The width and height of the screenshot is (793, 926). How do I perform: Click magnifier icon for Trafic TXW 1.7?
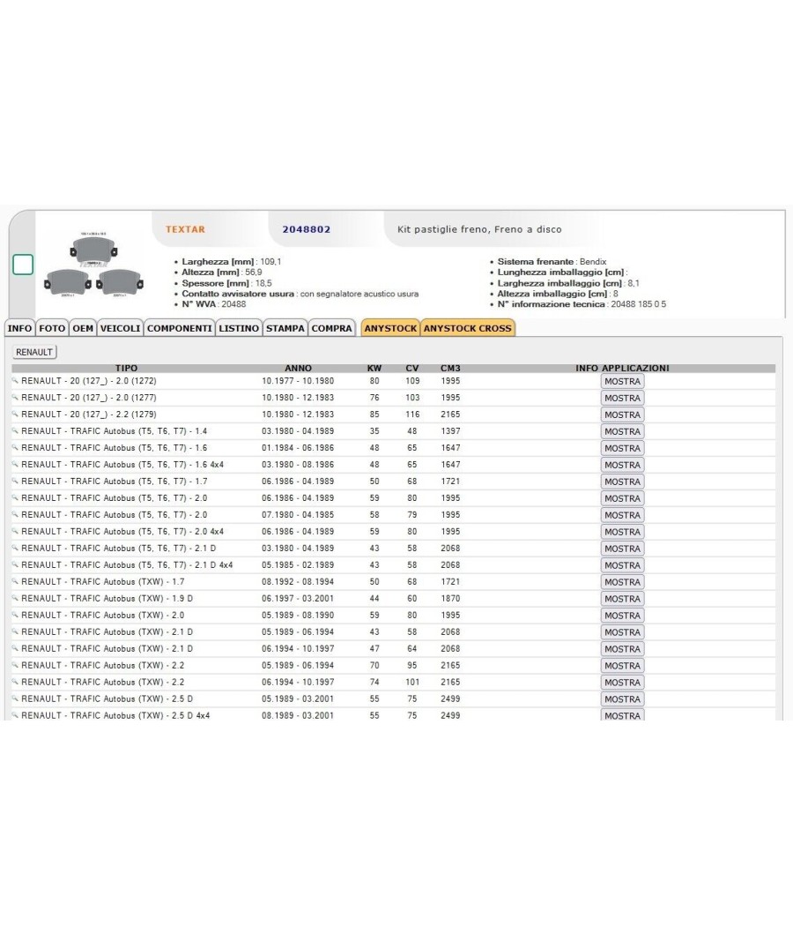15,582
